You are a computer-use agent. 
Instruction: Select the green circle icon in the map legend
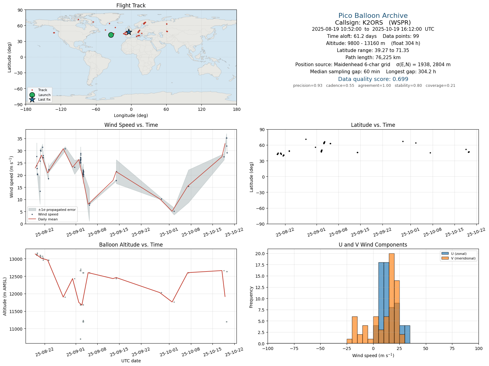coord(32,95)
